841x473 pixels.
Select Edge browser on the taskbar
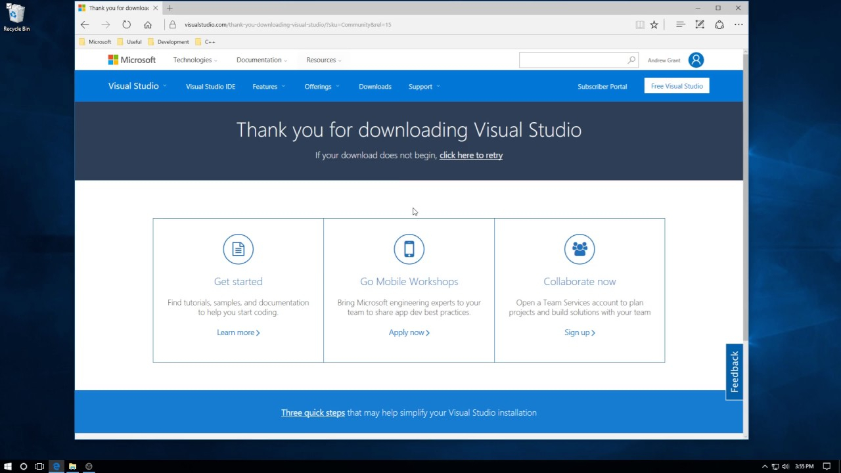(x=57, y=466)
